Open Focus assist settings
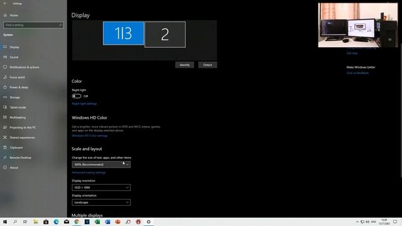The width and height of the screenshot is (402, 226). [17, 77]
